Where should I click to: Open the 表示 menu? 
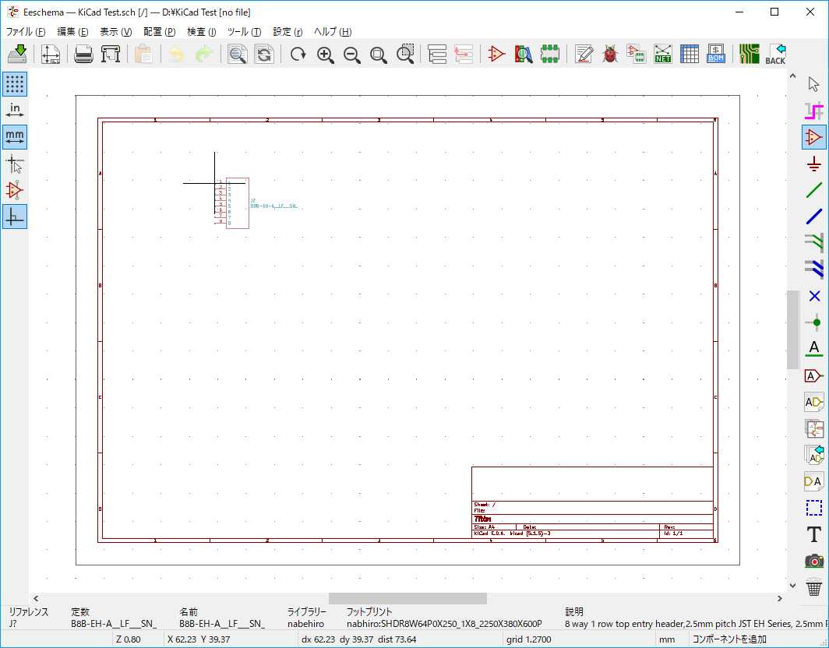[x=116, y=32]
